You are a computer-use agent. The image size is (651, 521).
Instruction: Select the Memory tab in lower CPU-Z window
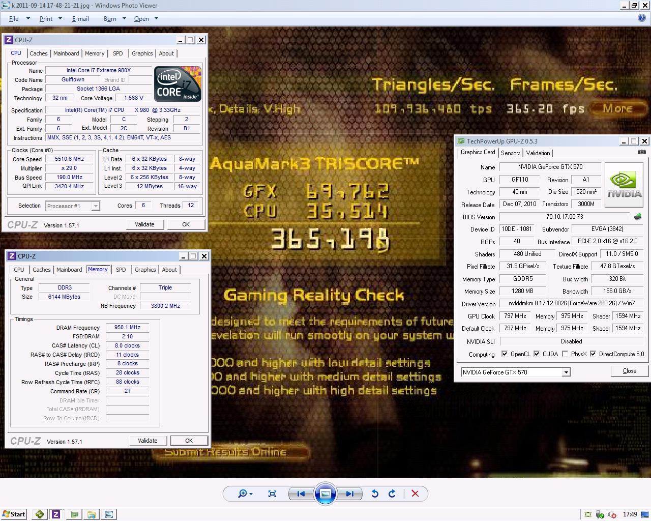(x=98, y=270)
